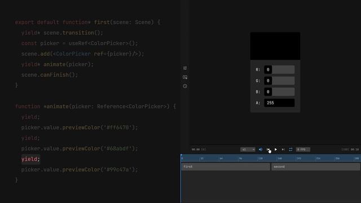The width and height of the screenshot is (361, 203).
Task: Click the R value field showing 0
Action: click(x=279, y=69)
